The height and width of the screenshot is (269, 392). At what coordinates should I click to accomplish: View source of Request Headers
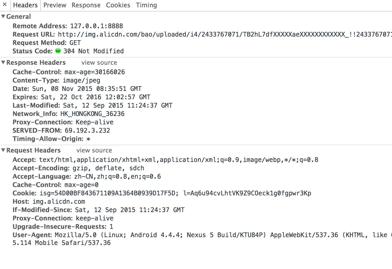pos(94,150)
